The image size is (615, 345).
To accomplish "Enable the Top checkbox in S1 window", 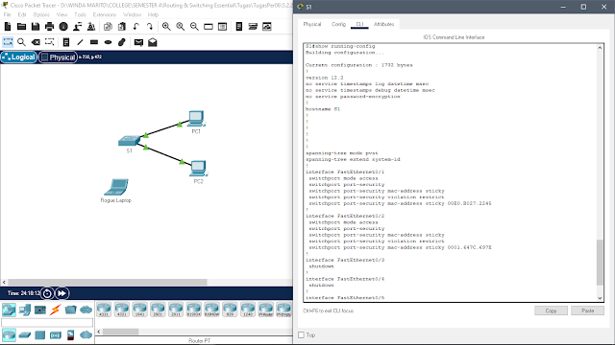I will point(301,334).
